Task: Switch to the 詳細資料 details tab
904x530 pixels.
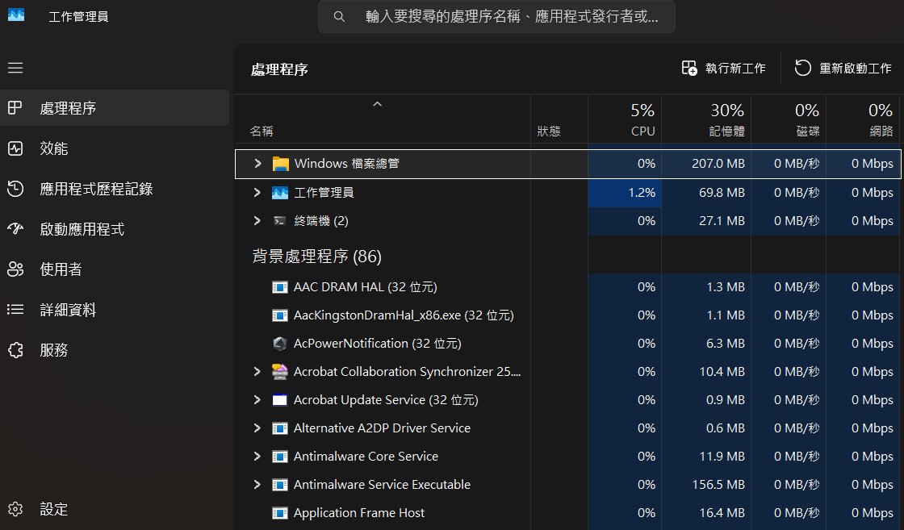Action: click(69, 310)
